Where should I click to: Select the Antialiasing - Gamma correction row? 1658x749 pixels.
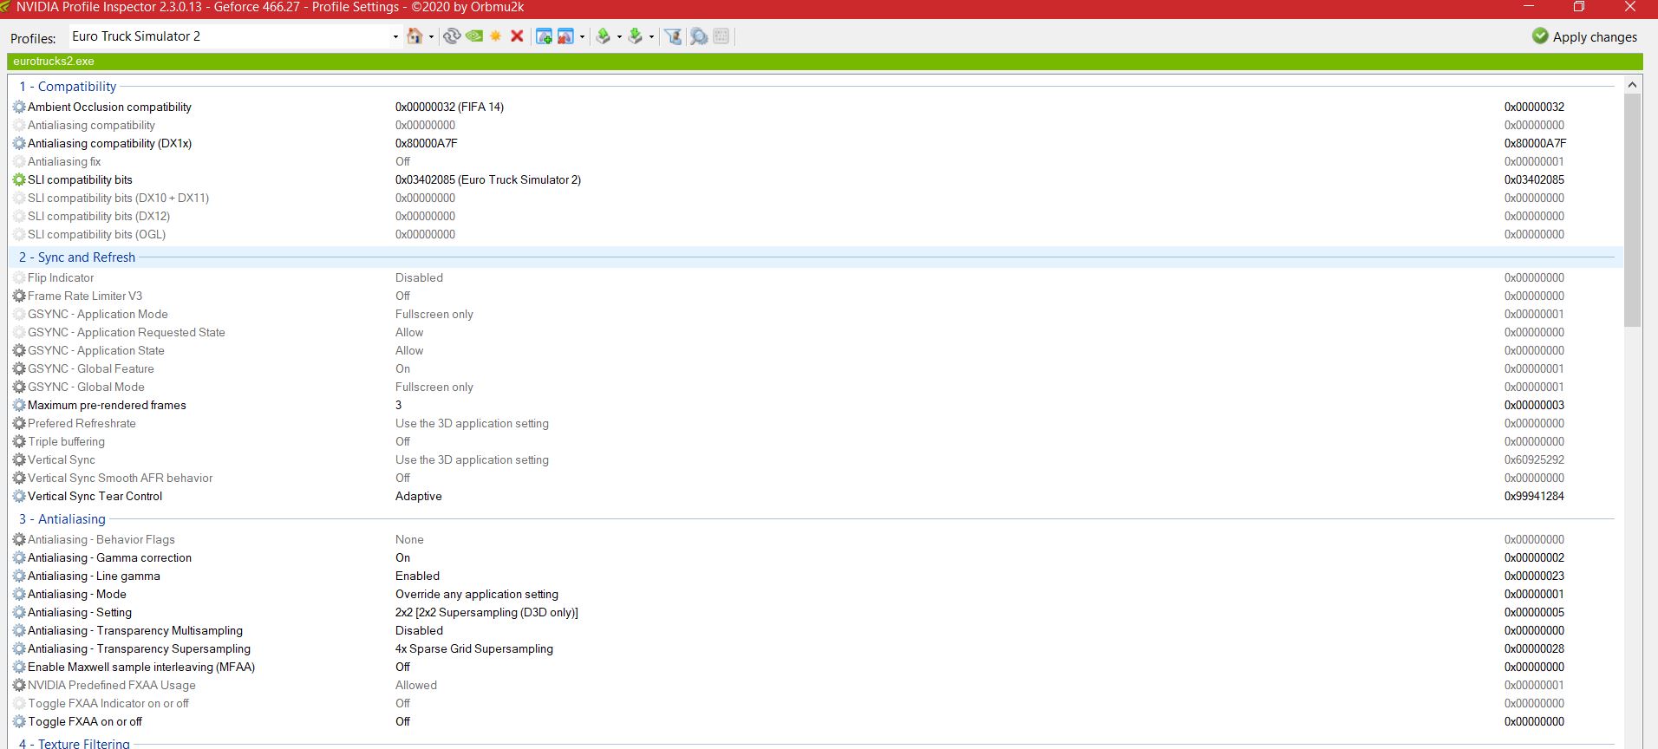click(815, 558)
